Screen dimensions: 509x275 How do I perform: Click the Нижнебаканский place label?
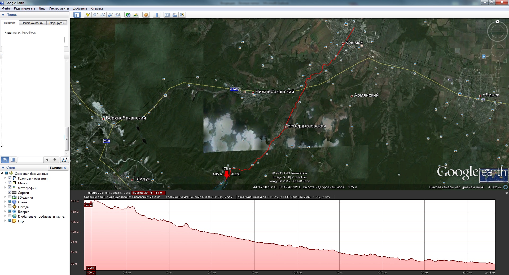[x=275, y=92]
